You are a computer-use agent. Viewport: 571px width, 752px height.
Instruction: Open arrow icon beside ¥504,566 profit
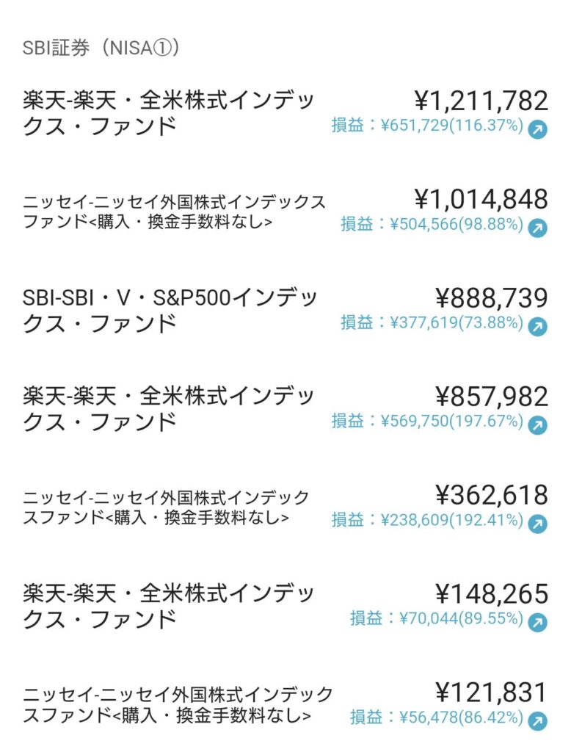pyautogui.click(x=537, y=228)
